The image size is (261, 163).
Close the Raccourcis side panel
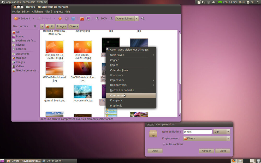[x=35, y=26]
